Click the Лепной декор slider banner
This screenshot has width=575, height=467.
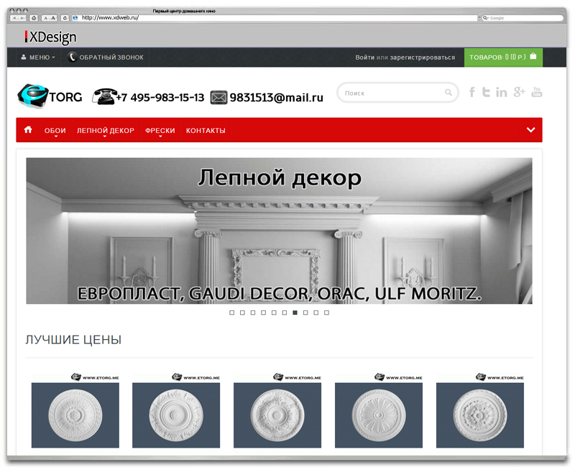click(279, 231)
